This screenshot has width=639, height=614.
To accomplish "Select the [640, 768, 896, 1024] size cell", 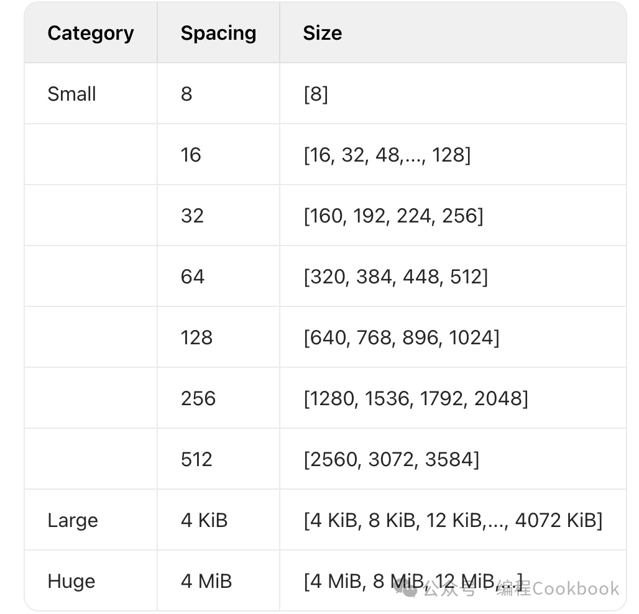I will tap(401, 337).
